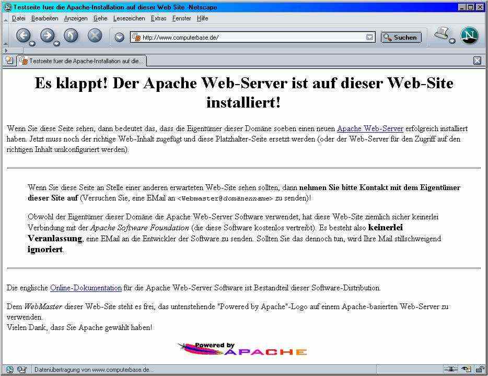Viewport: 488px width, 376px height.
Task: Click the page heading Es klappt! Der Apache
Action: point(243,92)
